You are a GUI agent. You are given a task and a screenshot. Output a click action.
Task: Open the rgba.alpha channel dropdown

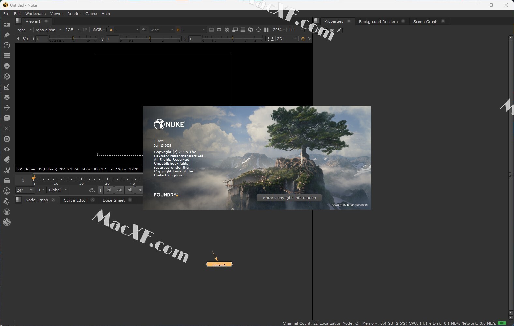48,30
